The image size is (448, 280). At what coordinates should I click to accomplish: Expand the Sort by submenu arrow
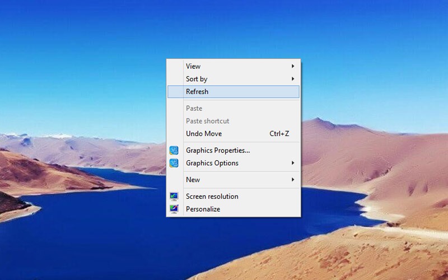293,78
